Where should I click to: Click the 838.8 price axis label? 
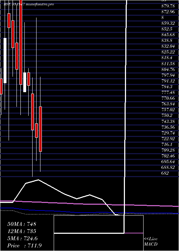[167, 41]
